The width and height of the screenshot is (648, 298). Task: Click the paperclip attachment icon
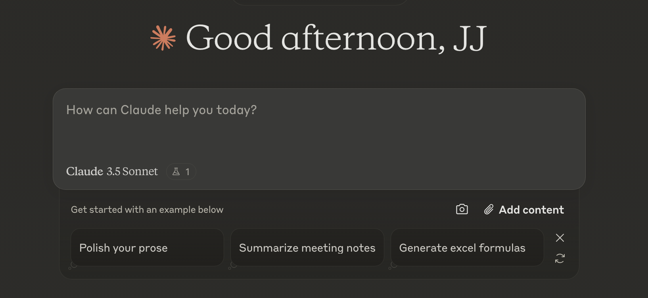489,210
